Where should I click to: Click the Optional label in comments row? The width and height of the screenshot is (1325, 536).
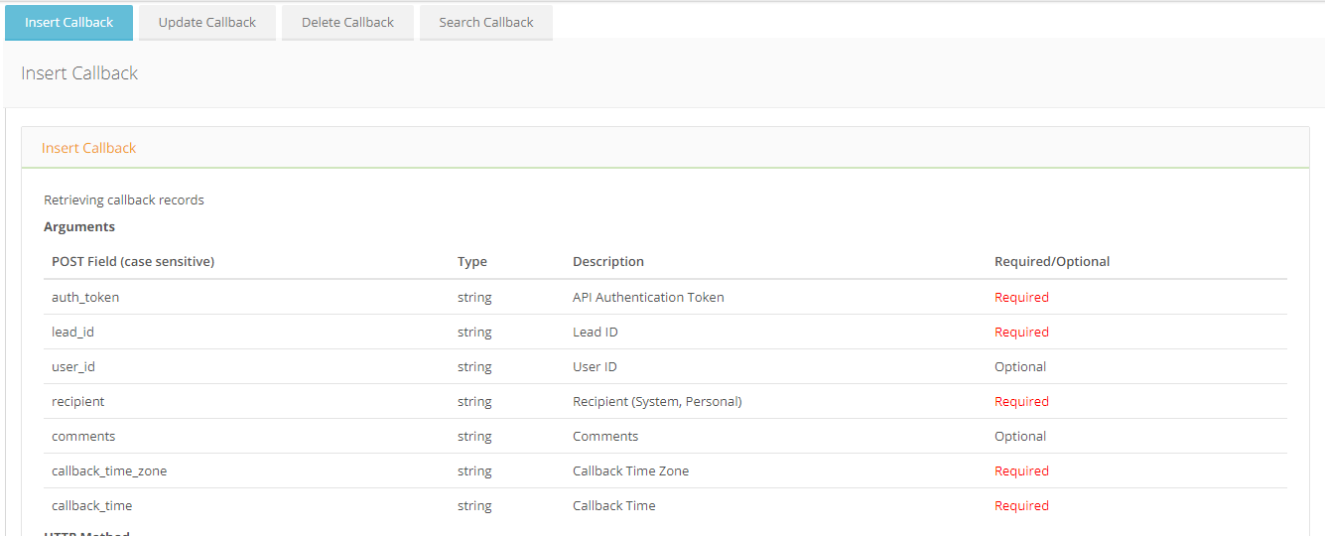click(x=1020, y=436)
